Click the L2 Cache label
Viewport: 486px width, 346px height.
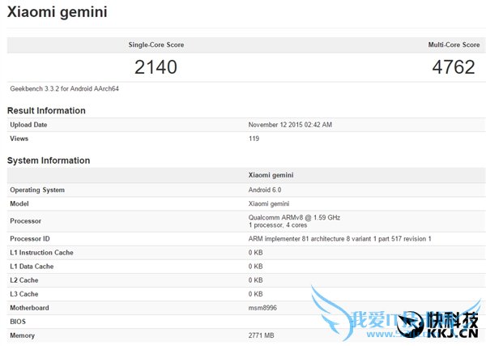click(23, 280)
